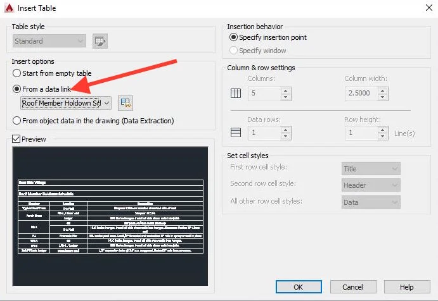Confirm with the OK button
Screen dimensions: 438x301
click(299, 287)
